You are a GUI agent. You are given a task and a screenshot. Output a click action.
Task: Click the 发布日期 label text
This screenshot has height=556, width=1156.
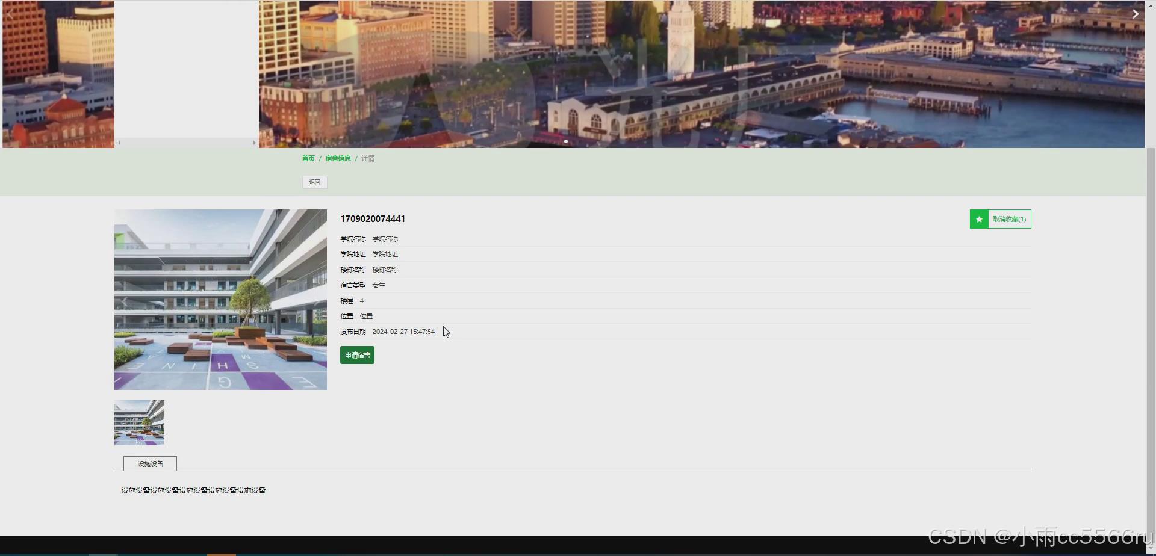click(353, 332)
